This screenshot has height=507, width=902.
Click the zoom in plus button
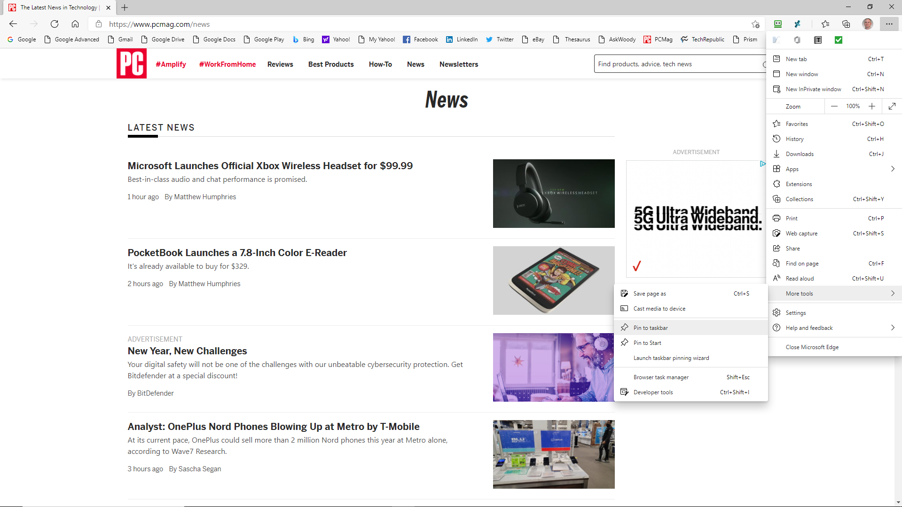click(872, 106)
